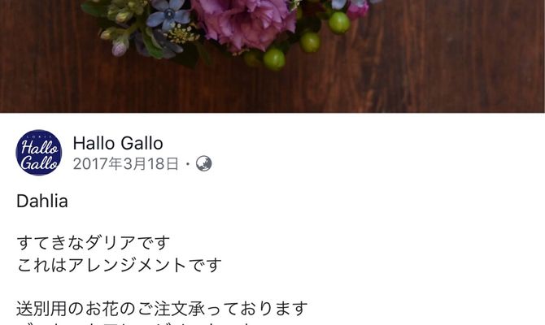Viewport: 545px width, 325px height.
Task: Open the Hallo Gallo round profile logo
Action: 39,153
